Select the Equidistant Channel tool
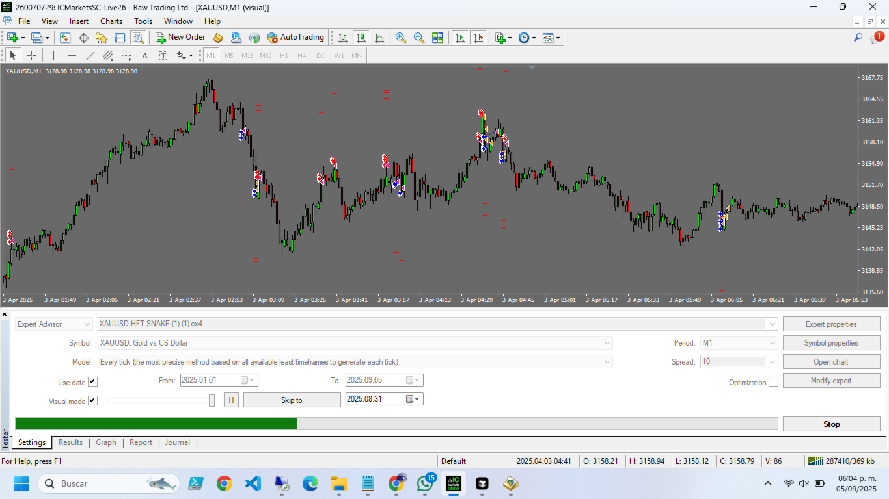Viewport: 889px width, 499px height. click(x=109, y=55)
